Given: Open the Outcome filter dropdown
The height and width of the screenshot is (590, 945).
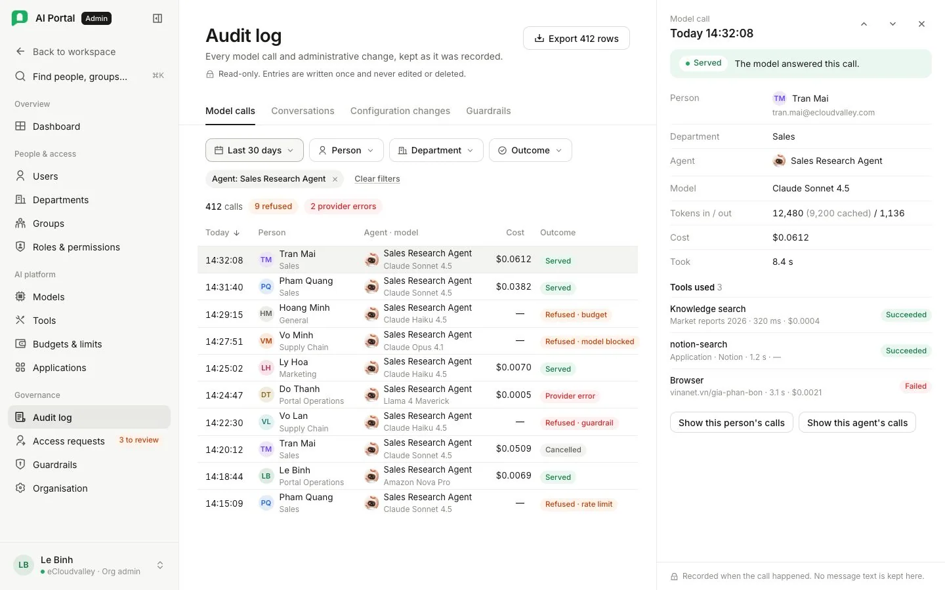Looking at the screenshot, I should tap(530, 150).
